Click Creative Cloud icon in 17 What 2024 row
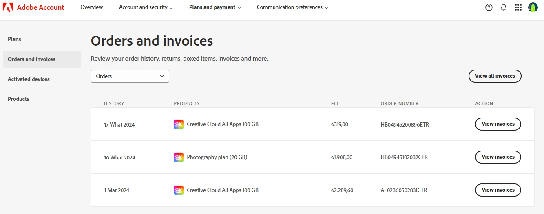The image size is (544, 214). tap(179, 124)
